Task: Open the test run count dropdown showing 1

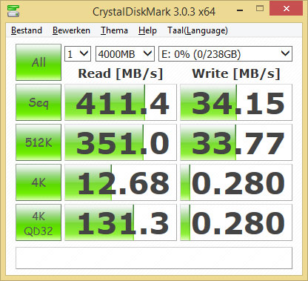Action: 78,53
